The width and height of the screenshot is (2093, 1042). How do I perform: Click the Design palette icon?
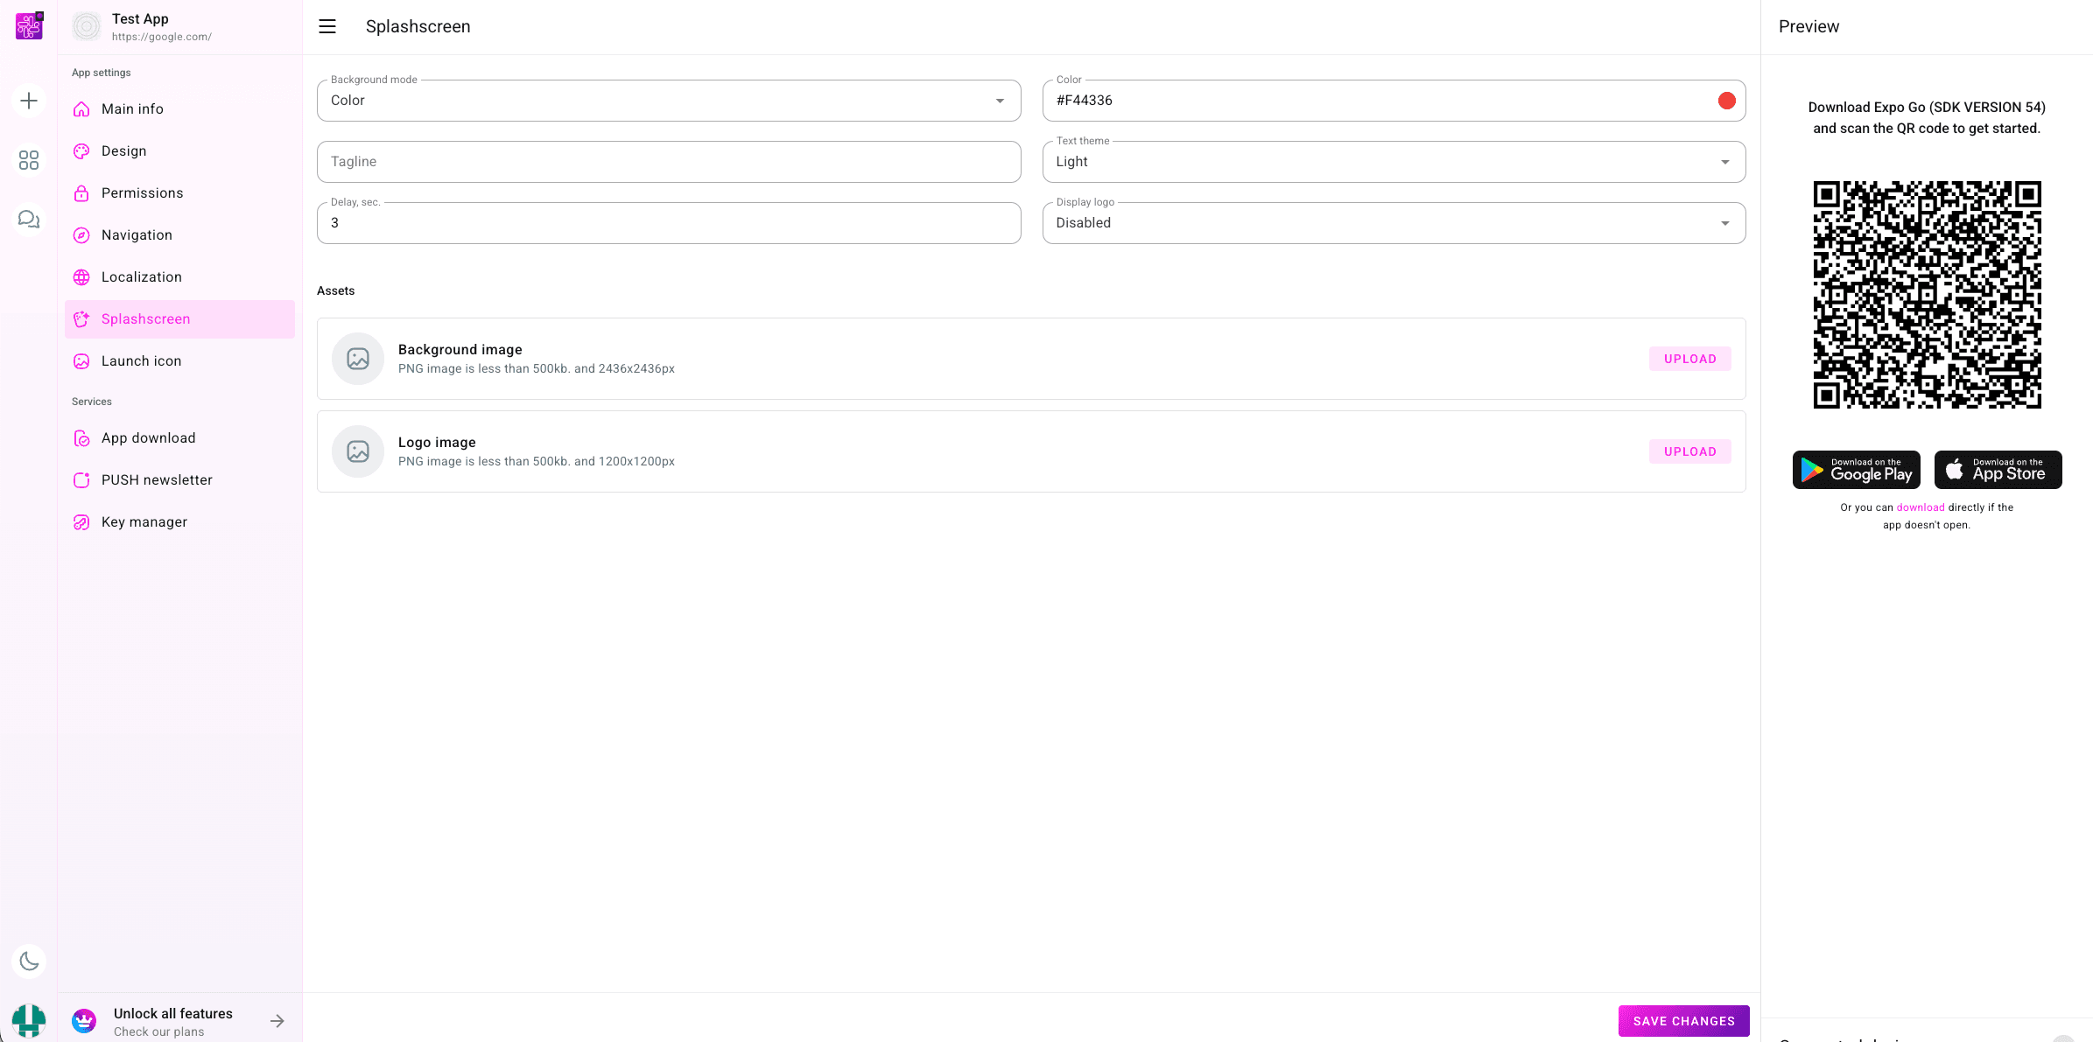pos(81,151)
